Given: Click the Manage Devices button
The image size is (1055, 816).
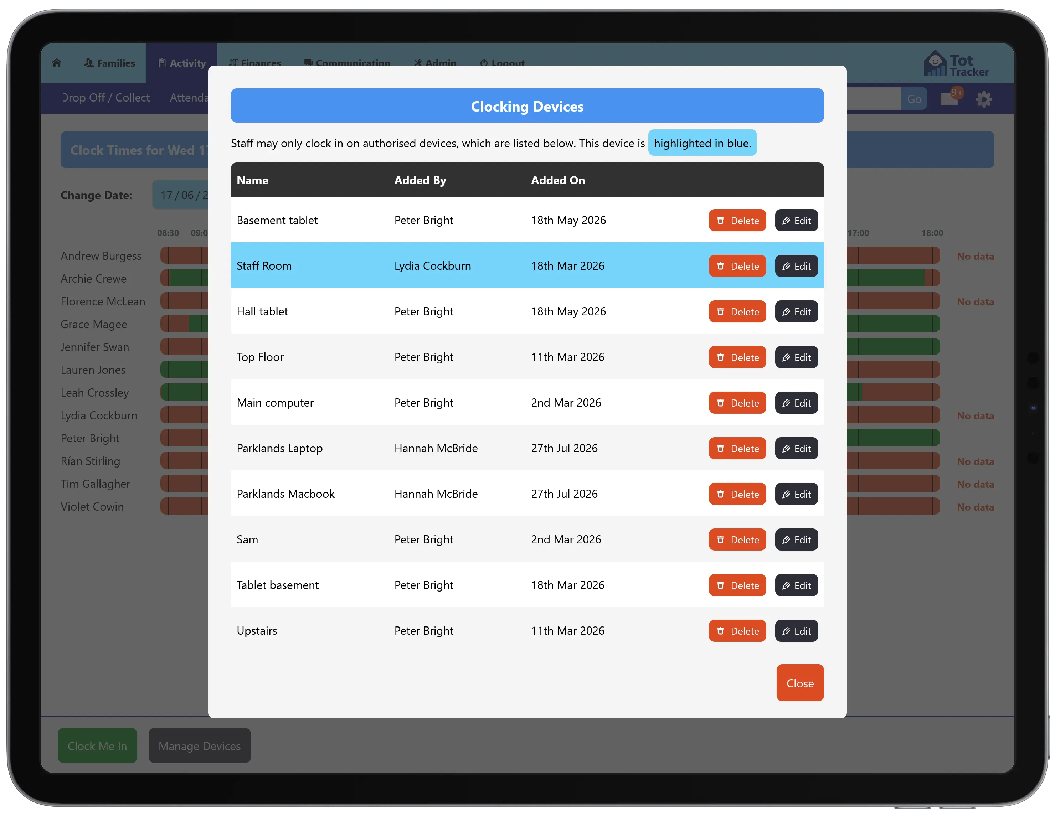Looking at the screenshot, I should click(x=200, y=745).
